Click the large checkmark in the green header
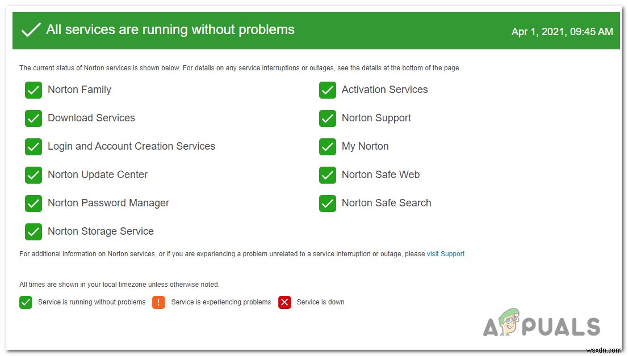Viewport: 628px width, 356px height. click(x=31, y=29)
